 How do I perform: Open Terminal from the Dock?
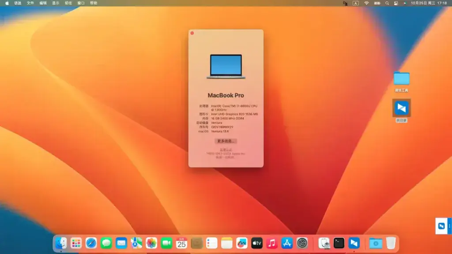339,243
